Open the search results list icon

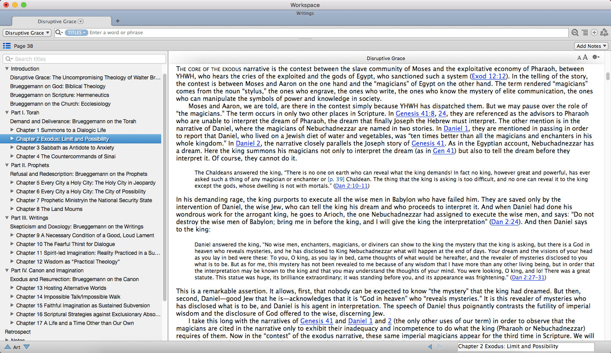tap(585, 33)
